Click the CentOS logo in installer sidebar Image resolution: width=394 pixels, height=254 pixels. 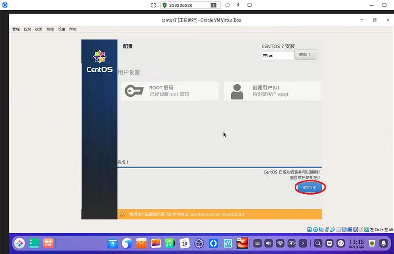pyautogui.click(x=99, y=61)
